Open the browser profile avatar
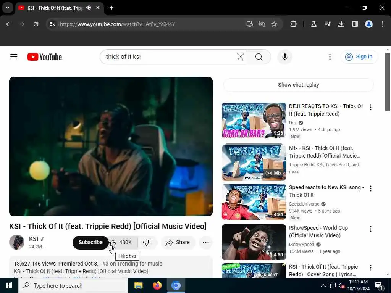The width and height of the screenshot is (391, 293). click(x=369, y=24)
